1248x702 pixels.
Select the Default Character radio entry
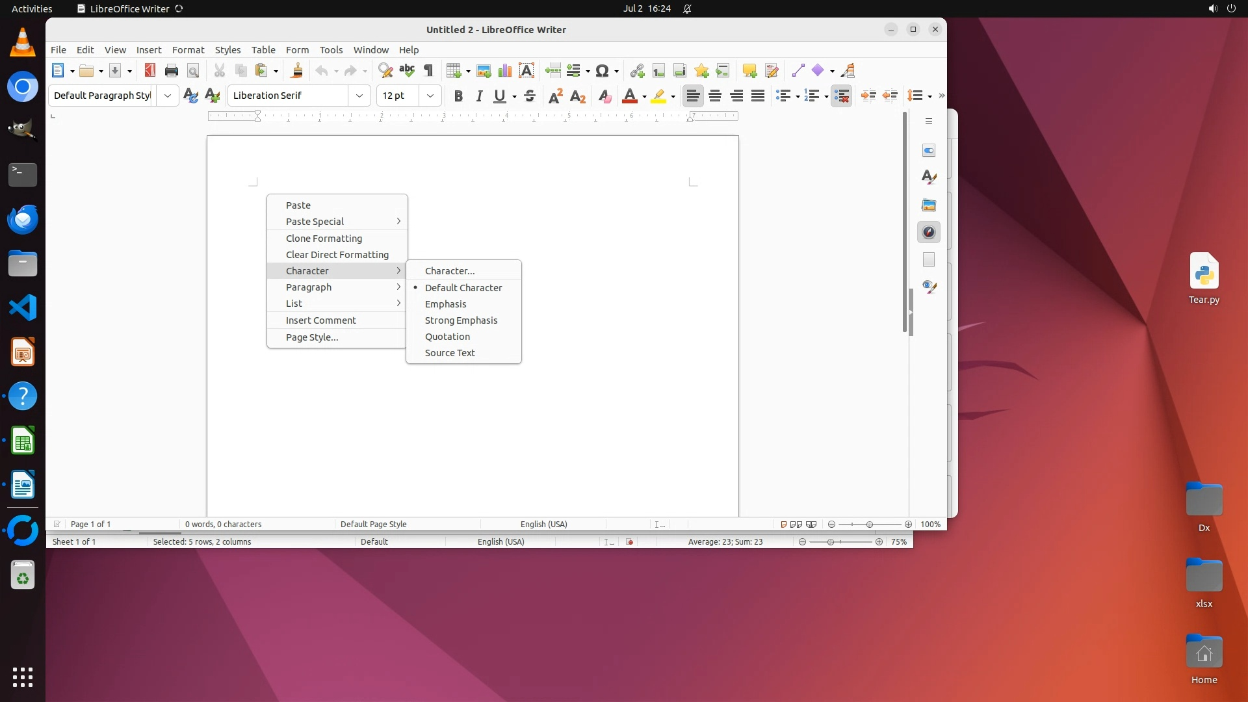(x=463, y=287)
